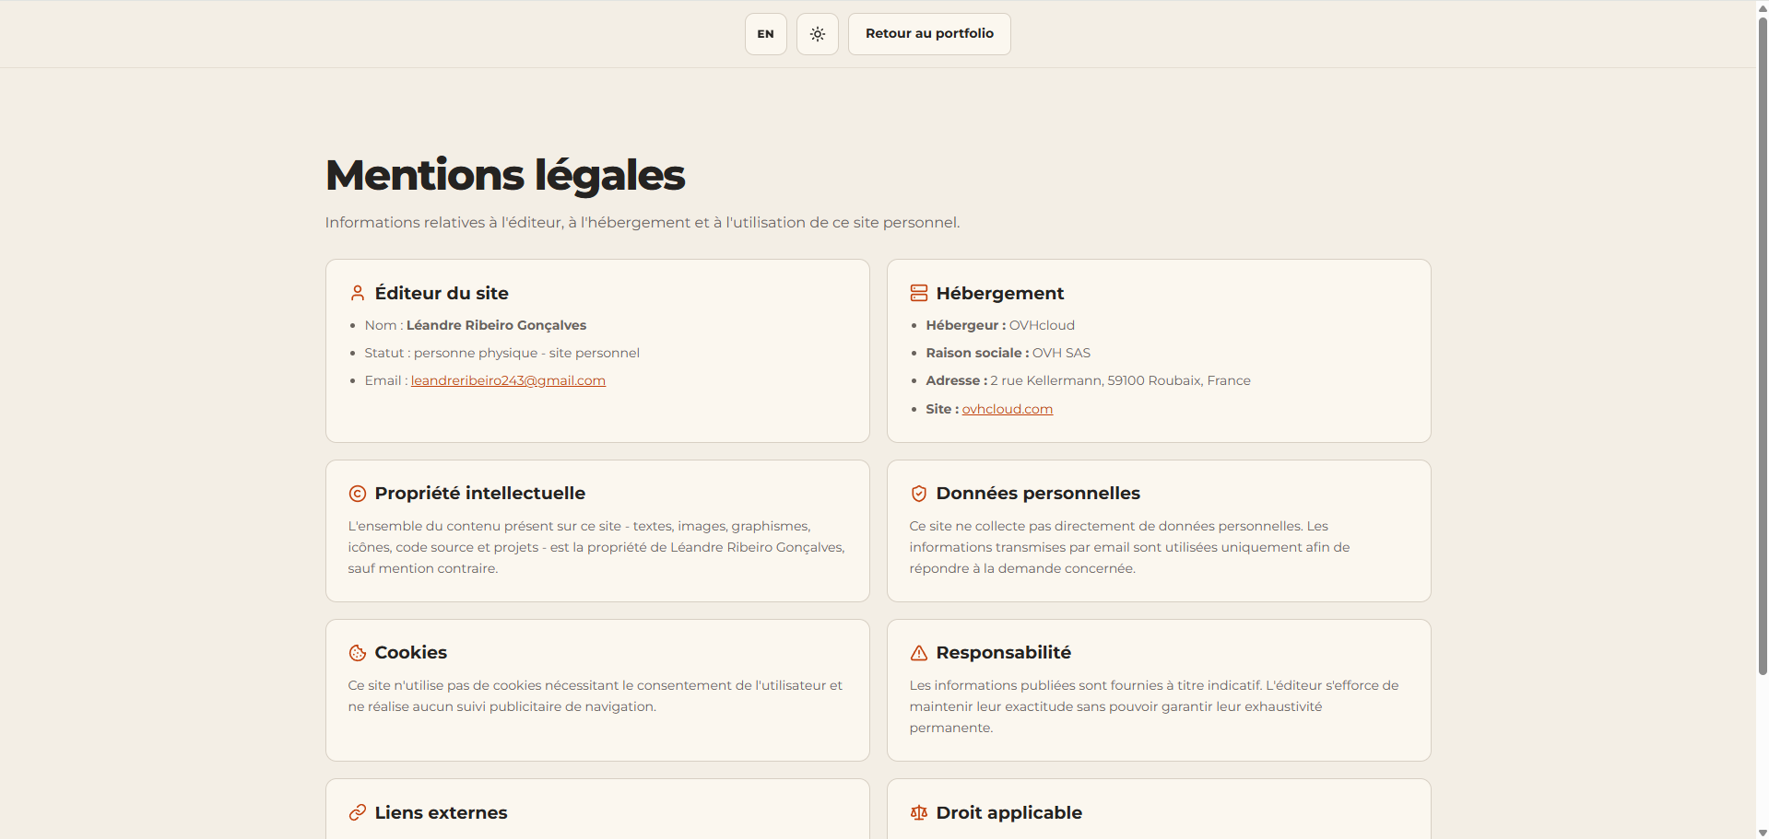This screenshot has height=839, width=1769.
Task: Click the scales icon beside Droit applicable
Action: pyautogui.click(x=919, y=812)
